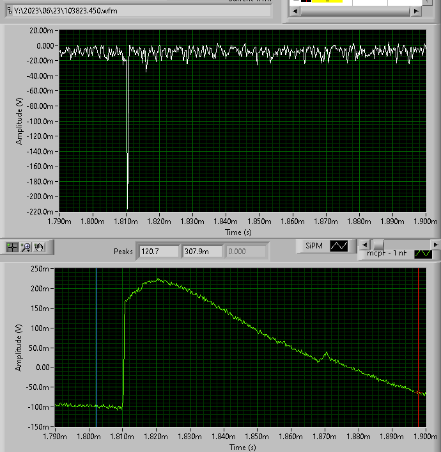
Task: Click upper graph's -220.0m Y-axis minimum label
Action: pos(40,211)
